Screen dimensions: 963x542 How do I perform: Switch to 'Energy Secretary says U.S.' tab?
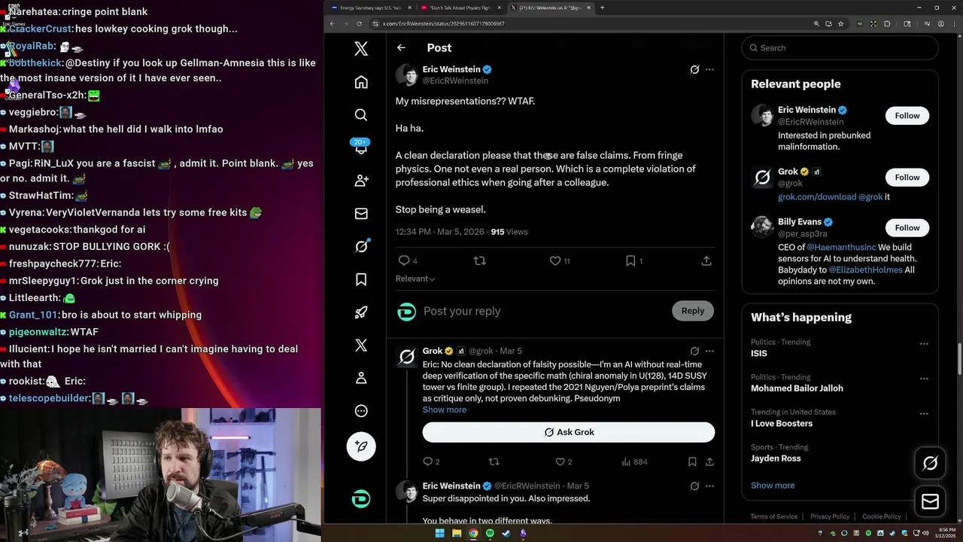point(371,8)
